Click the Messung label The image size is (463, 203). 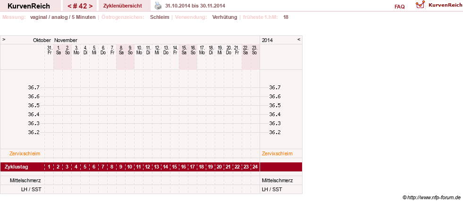14,17
